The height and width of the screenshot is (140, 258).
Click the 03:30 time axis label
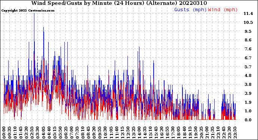point(38,133)
